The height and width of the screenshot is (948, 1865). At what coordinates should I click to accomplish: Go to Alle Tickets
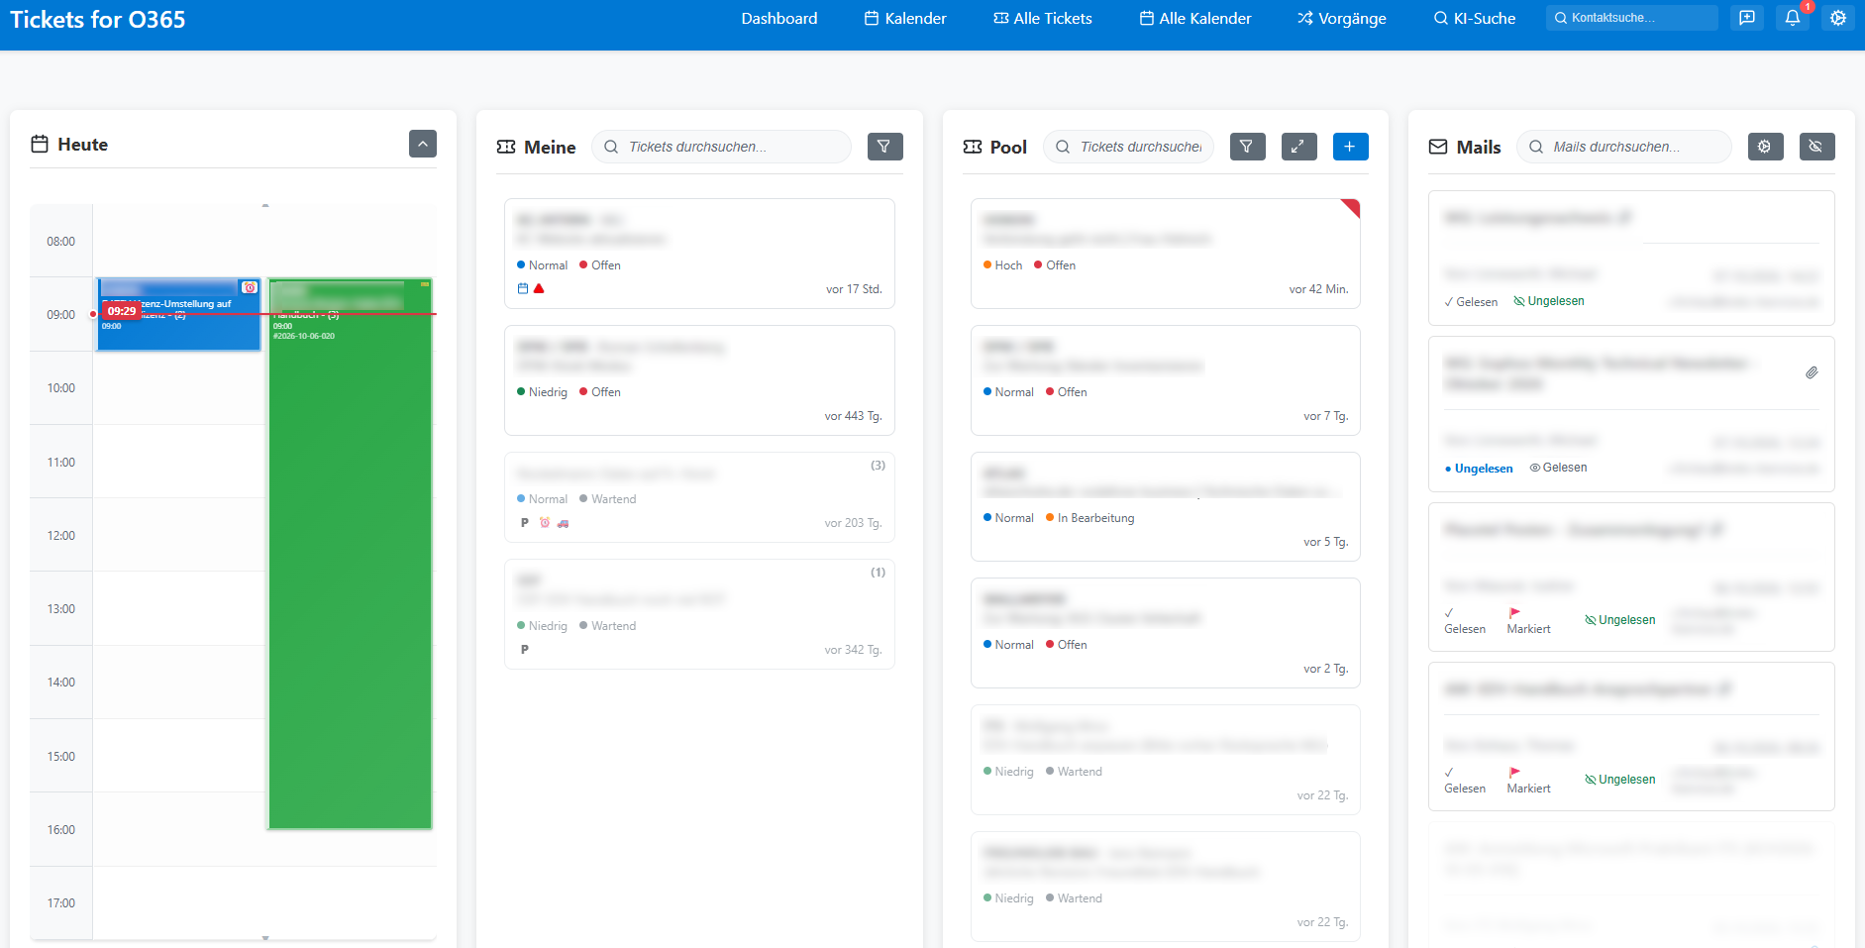[x=1043, y=18]
